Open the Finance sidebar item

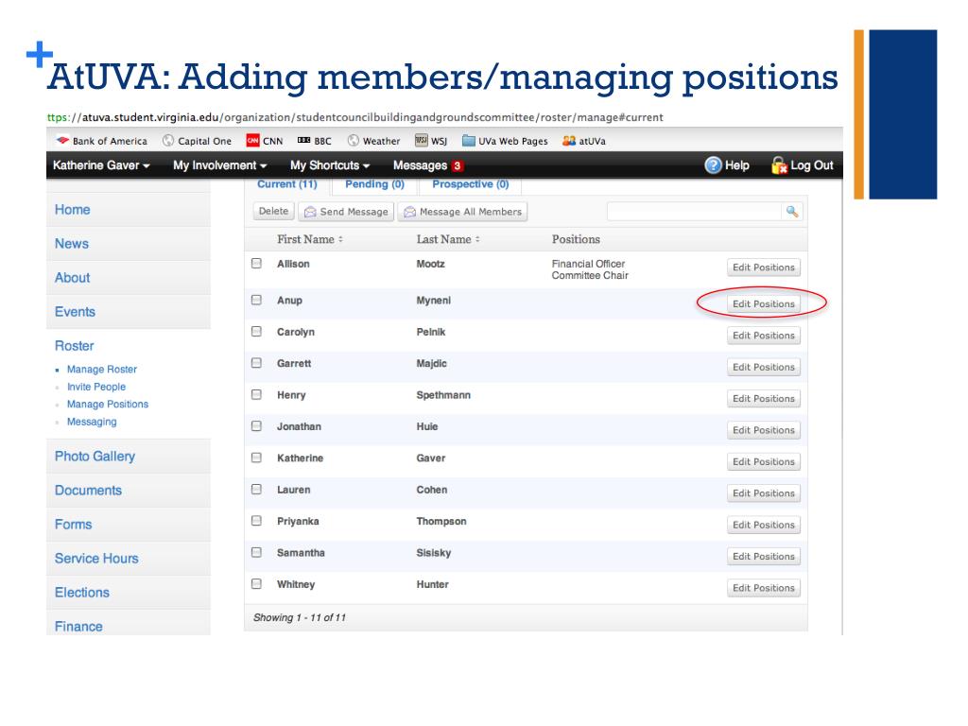129,624
